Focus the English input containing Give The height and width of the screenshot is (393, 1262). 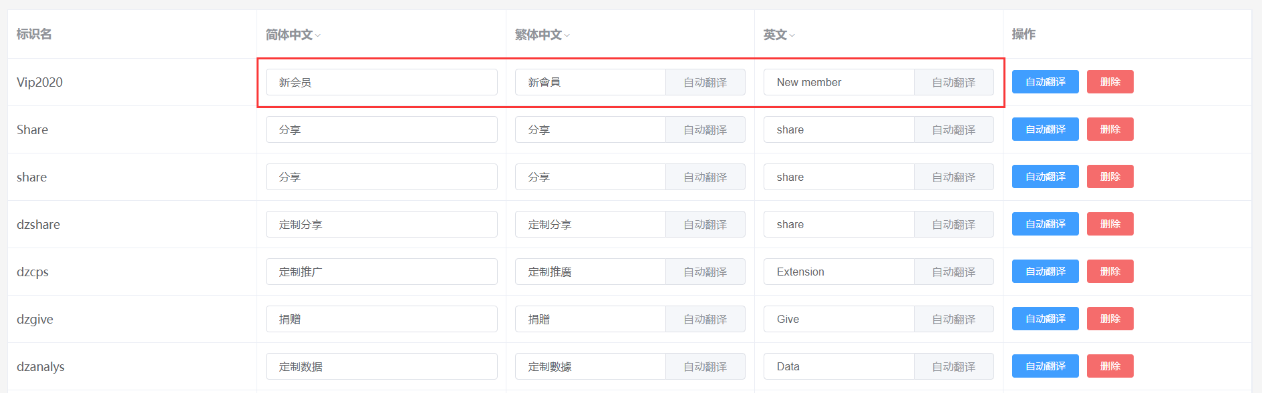pos(838,320)
